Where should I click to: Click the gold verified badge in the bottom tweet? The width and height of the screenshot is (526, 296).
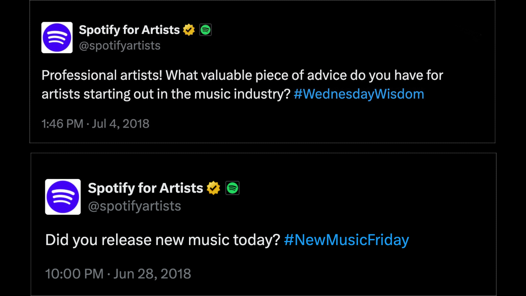point(213,188)
